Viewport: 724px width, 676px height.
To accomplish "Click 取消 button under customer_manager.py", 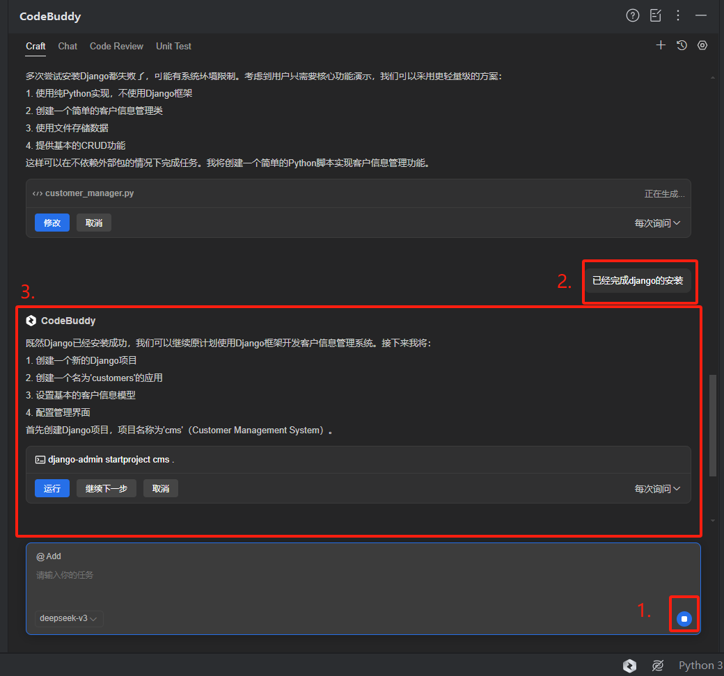I will point(94,223).
